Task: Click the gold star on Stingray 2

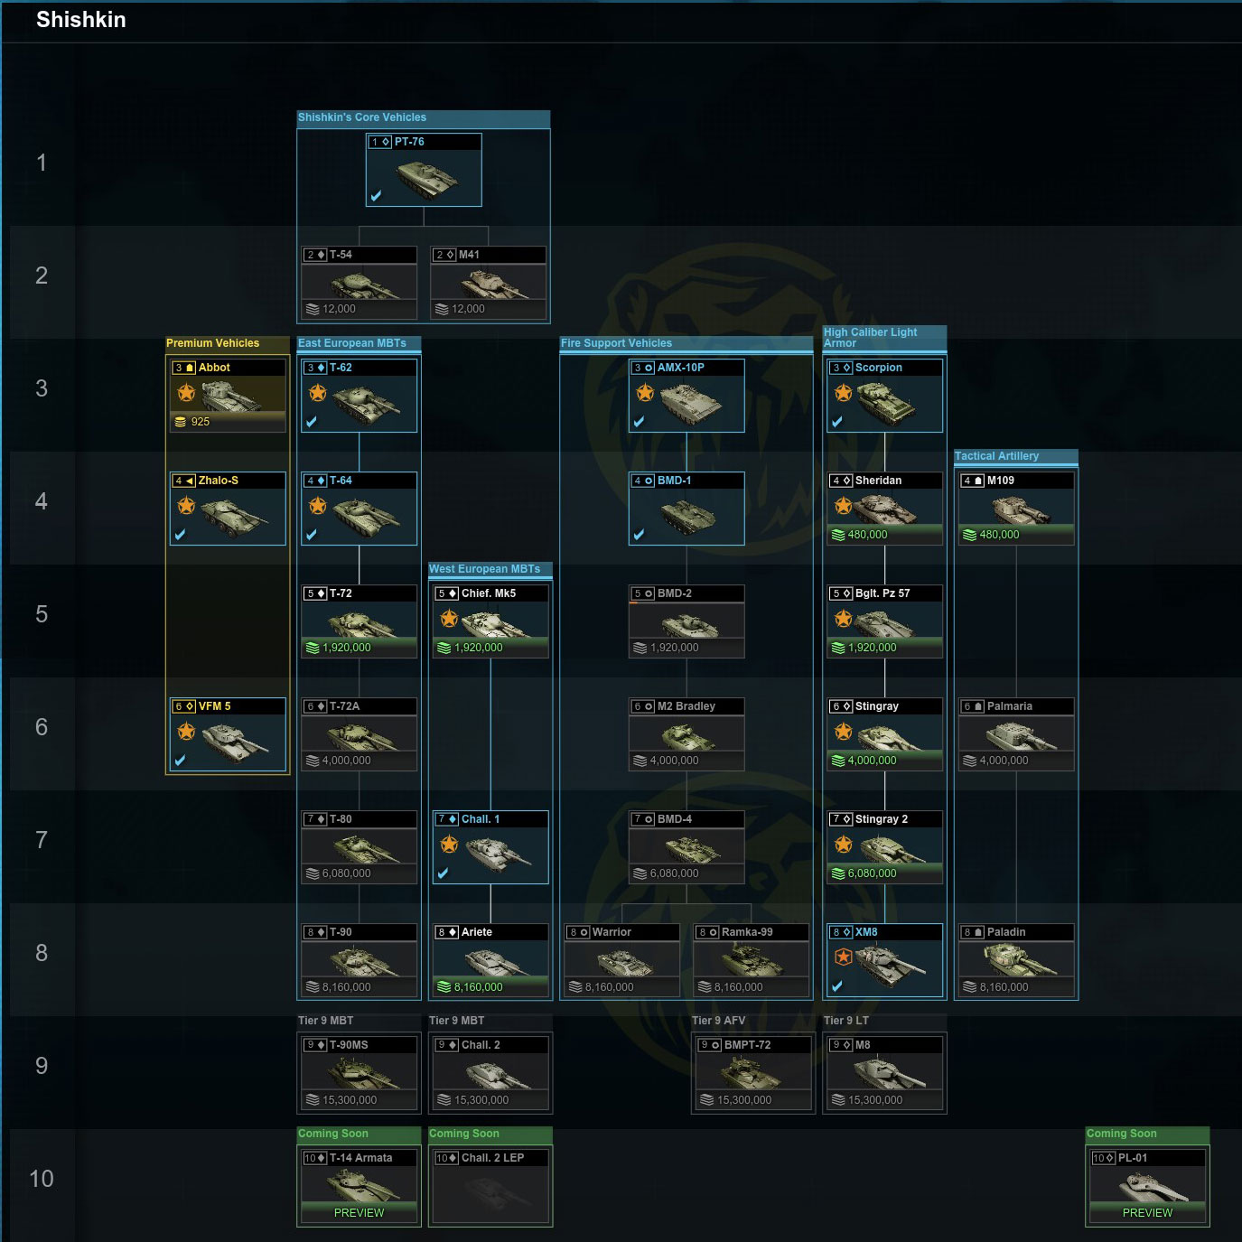Action: (844, 845)
